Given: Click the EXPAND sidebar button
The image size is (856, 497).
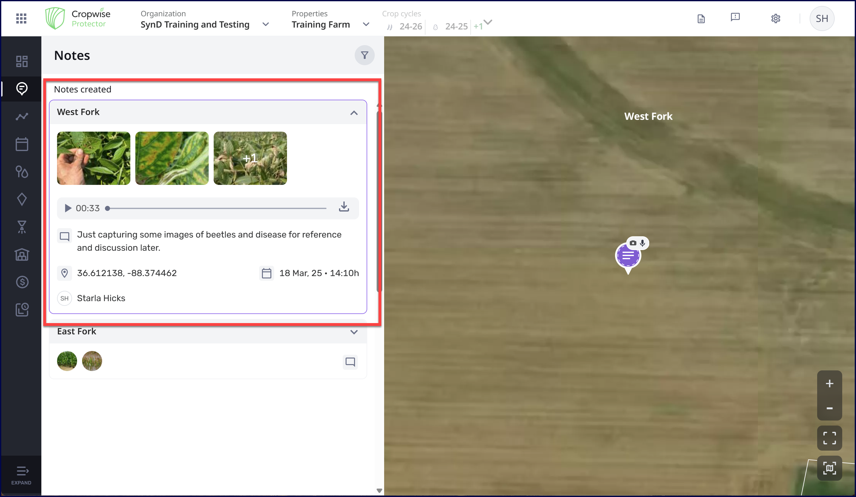Looking at the screenshot, I should [x=21, y=475].
